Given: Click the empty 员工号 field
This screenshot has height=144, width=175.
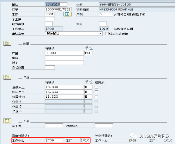Looking at the screenshot, I should (54, 126).
